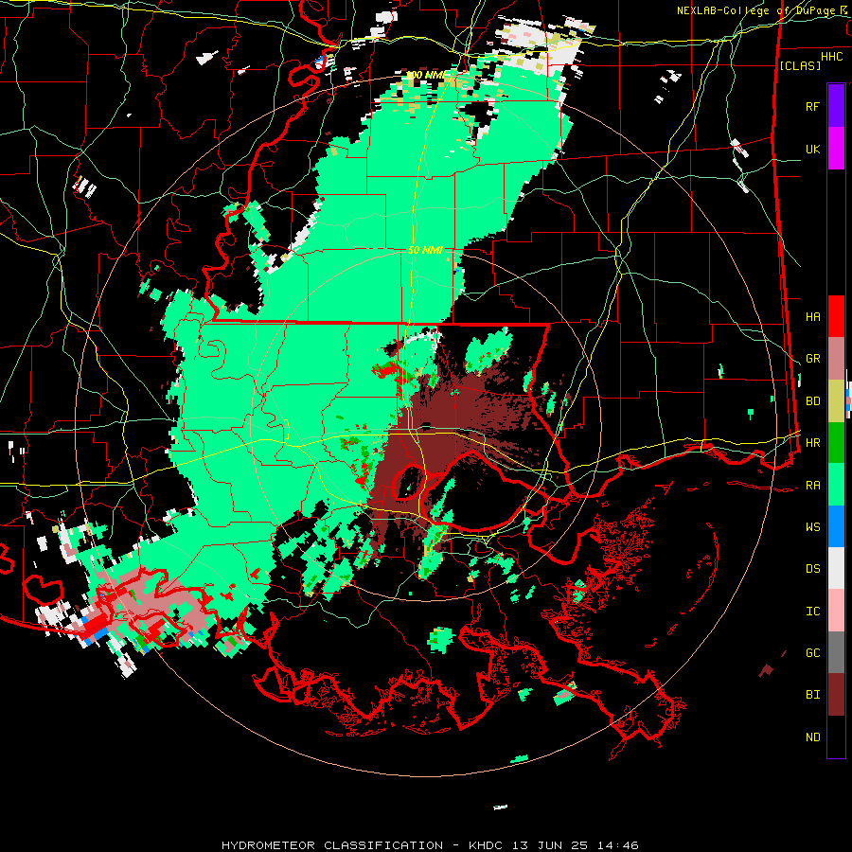Click the purple RF color swatch in legend
The height and width of the screenshot is (852, 852).
click(836, 106)
